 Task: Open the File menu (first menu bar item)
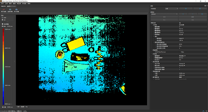pyautogui.click(x=2, y=4)
